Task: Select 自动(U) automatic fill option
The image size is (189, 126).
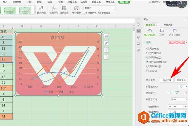Action: (147, 71)
